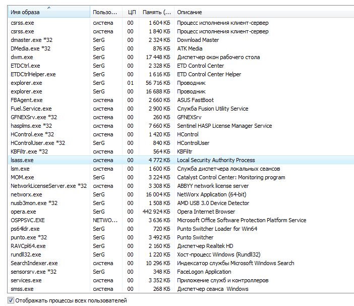Click 'Служба Fusion Utility Service' description
354x306 pixels.
(x=212, y=109)
